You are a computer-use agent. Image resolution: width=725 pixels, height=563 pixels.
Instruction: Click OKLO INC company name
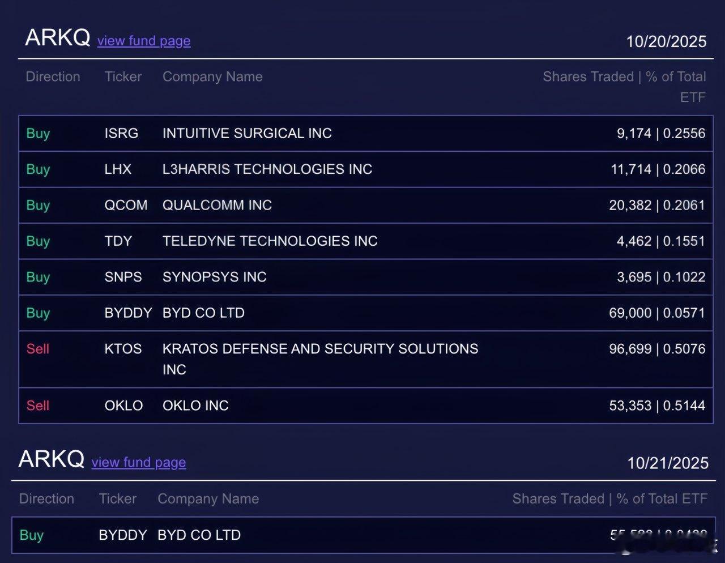pyautogui.click(x=195, y=406)
